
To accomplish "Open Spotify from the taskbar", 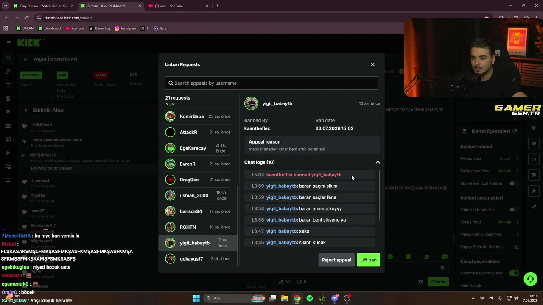I will (x=310, y=298).
